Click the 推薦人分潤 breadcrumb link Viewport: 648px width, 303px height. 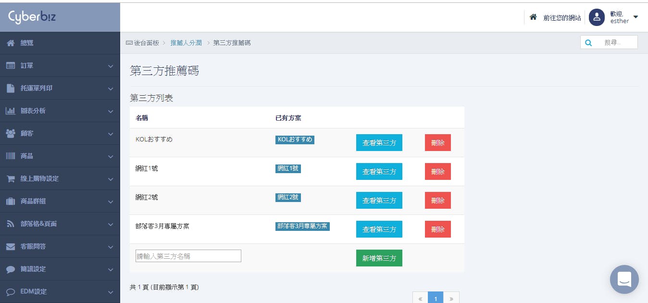pyautogui.click(x=186, y=43)
